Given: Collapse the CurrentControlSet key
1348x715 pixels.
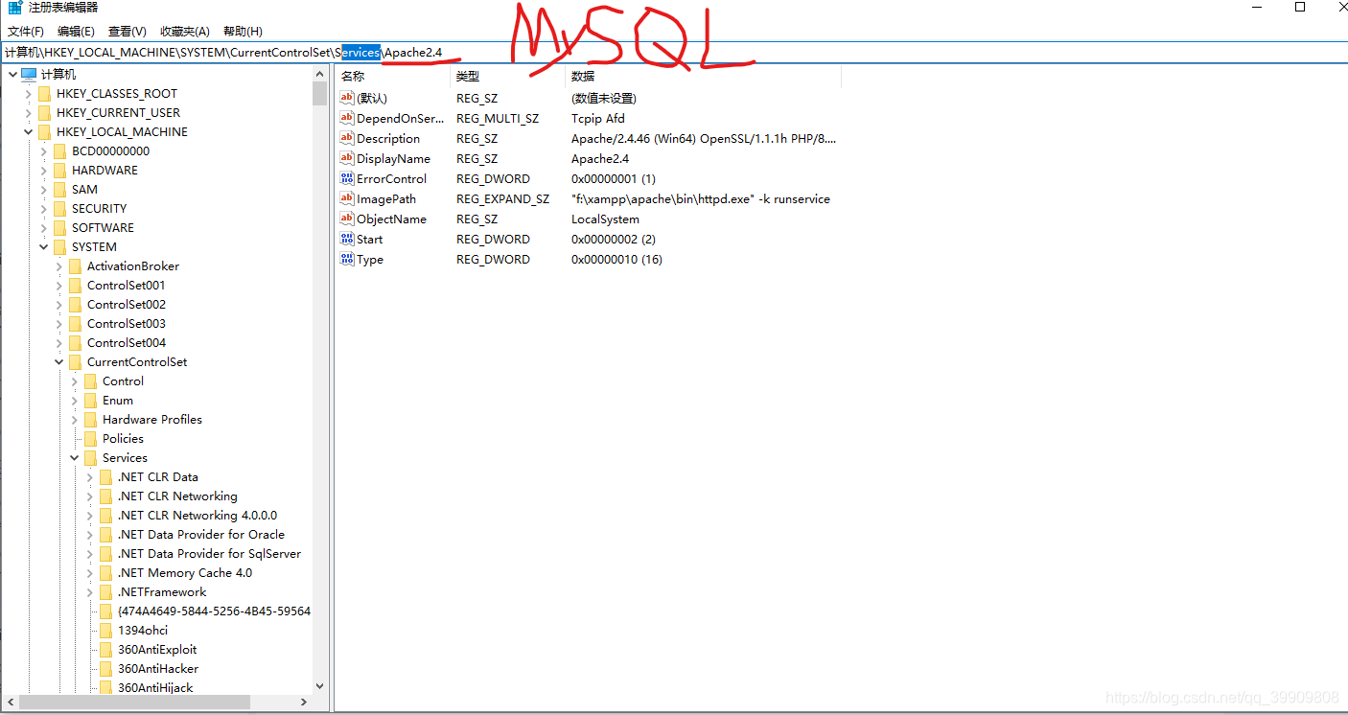Looking at the screenshot, I should pos(58,361).
